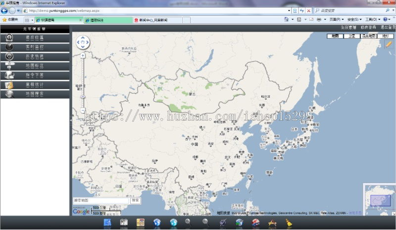
Task: Click the map pan control's up arrow
Action: coord(83,38)
